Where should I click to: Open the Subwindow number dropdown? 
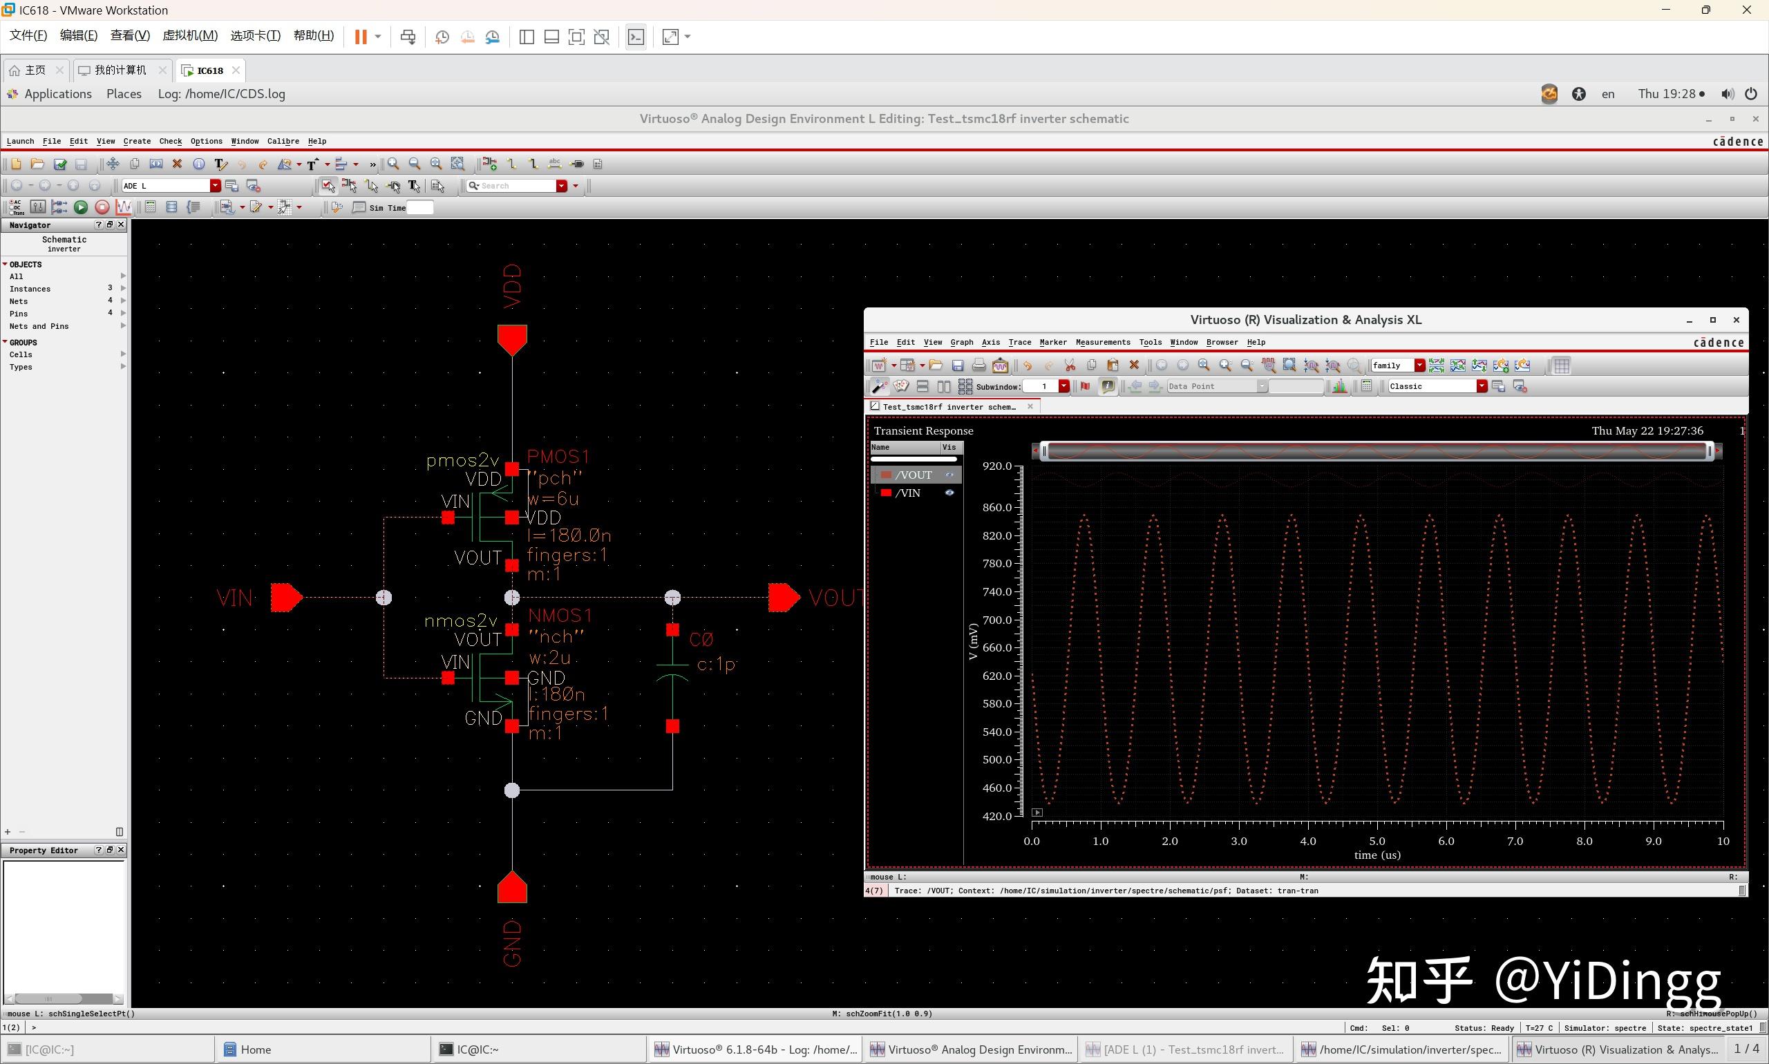[1064, 386]
